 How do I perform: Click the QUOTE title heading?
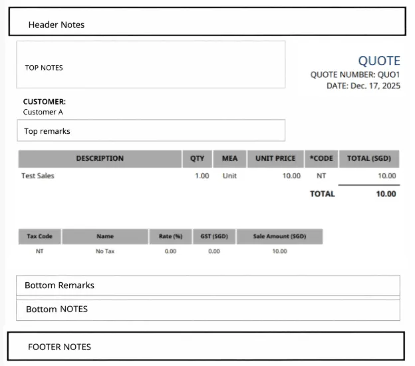coord(379,61)
